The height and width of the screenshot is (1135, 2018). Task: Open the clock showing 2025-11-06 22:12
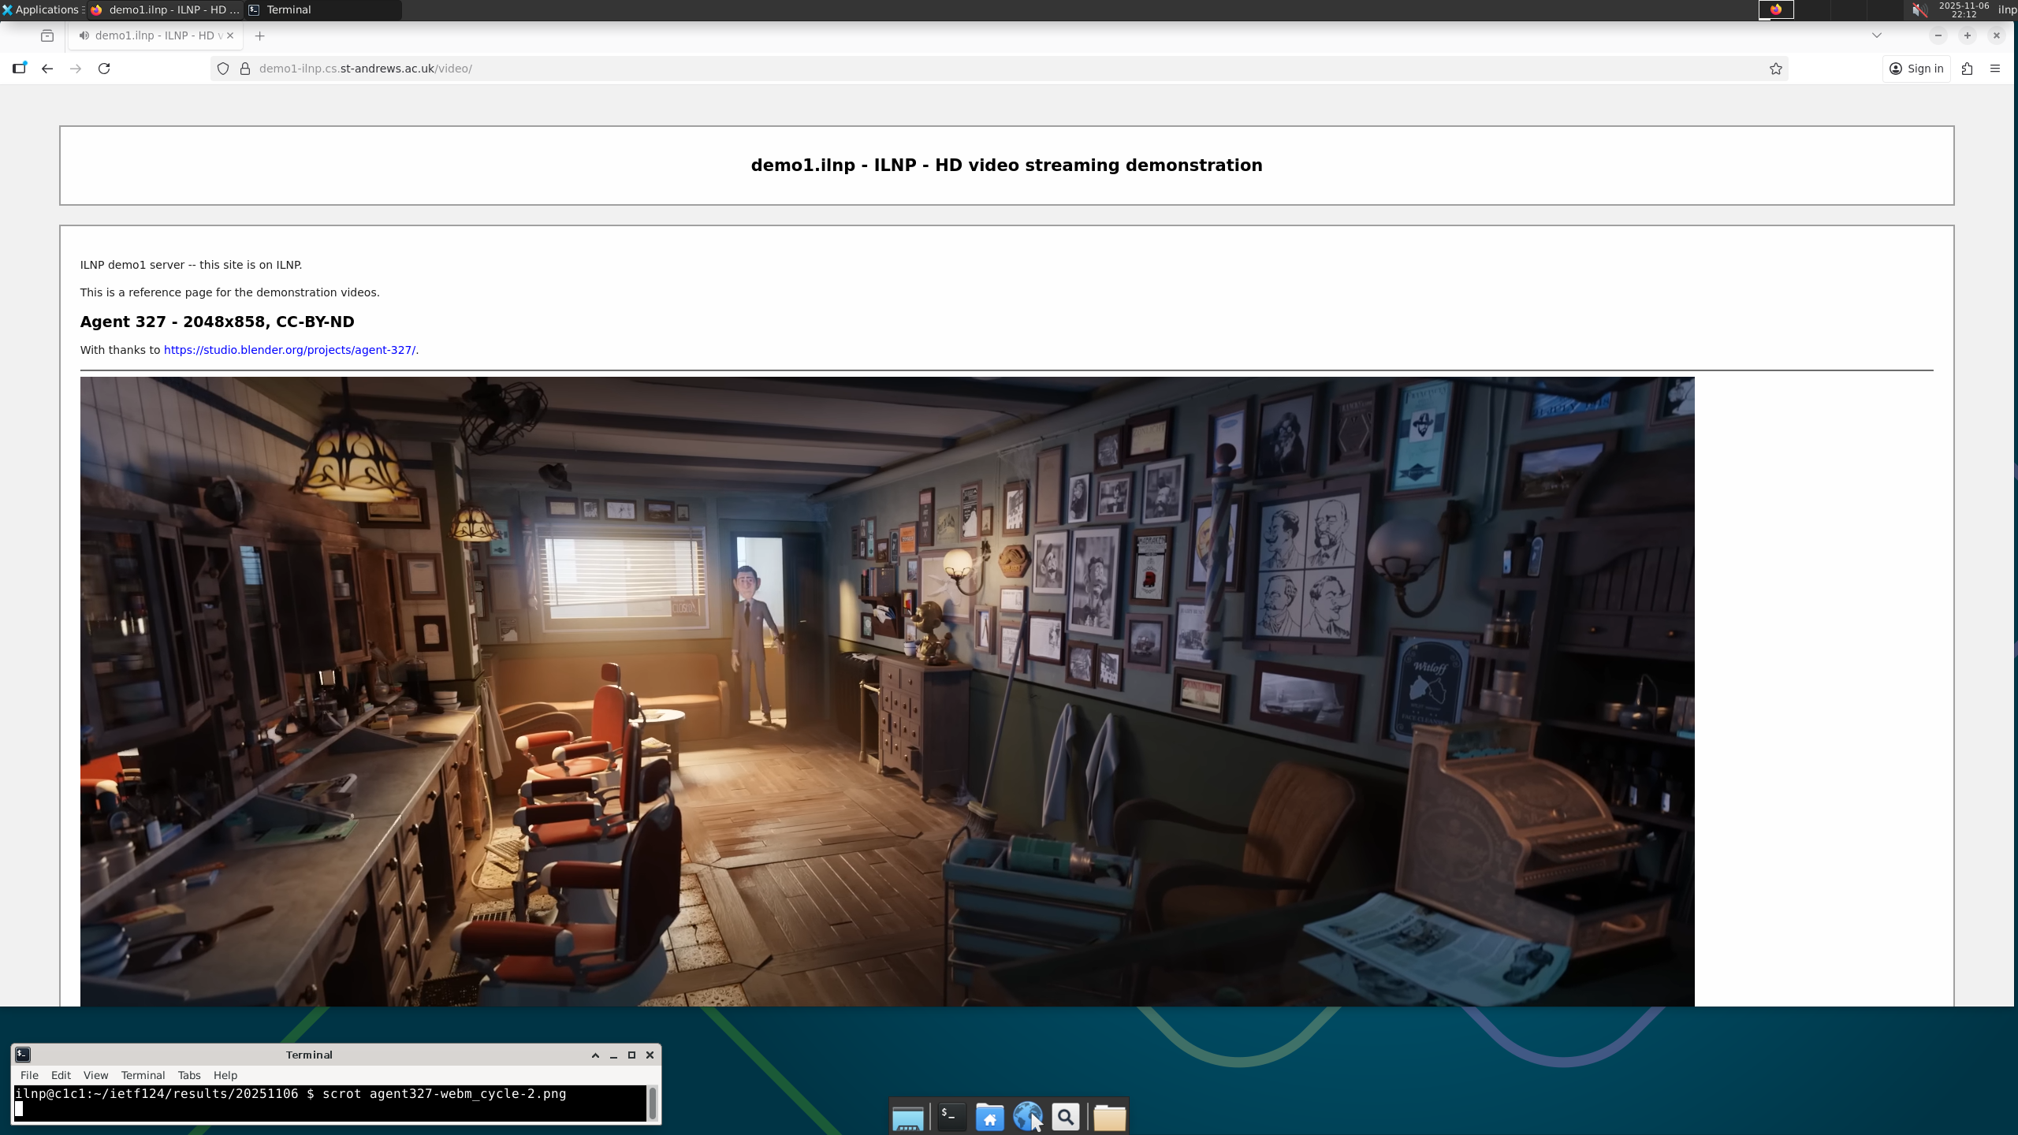1964,9
